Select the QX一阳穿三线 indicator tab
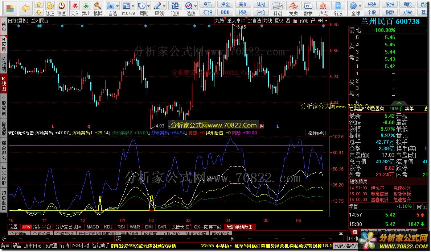The height and width of the screenshot is (252, 431). [x=208, y=227]
